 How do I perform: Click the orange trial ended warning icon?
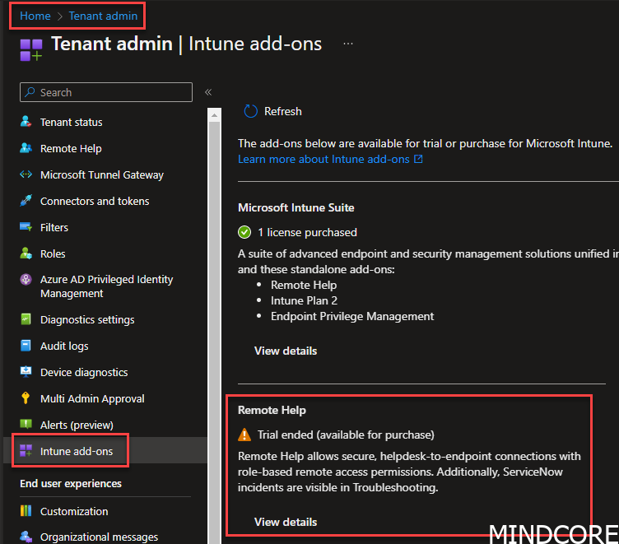pyautogui.click(x=244, y=435)
